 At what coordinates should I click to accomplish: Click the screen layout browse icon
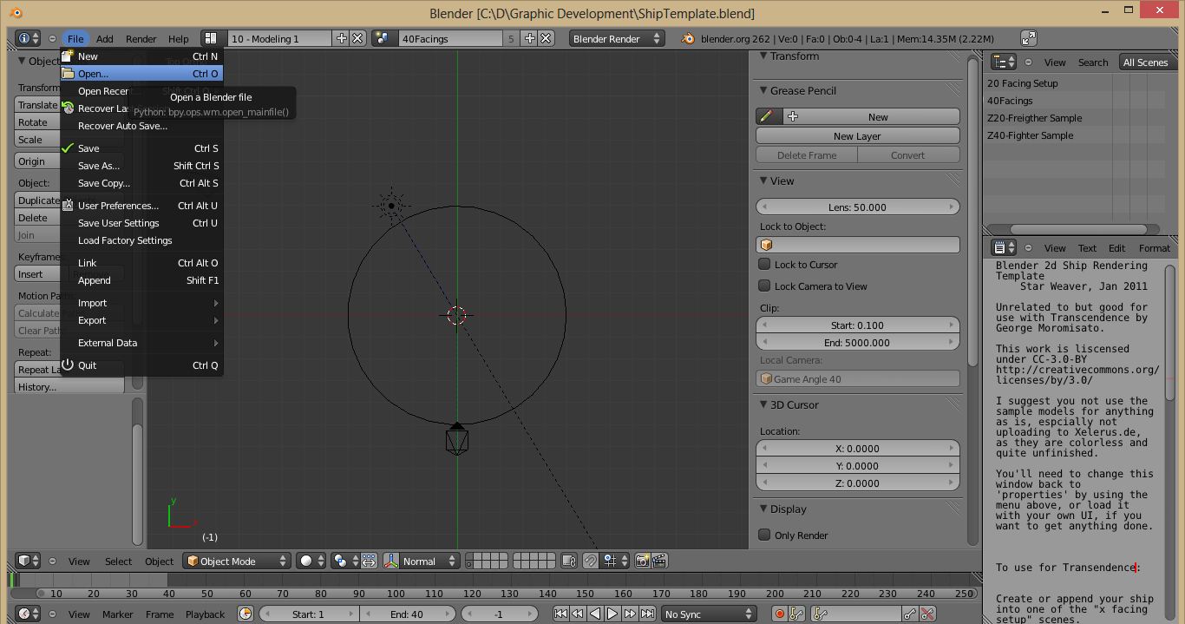211,38
